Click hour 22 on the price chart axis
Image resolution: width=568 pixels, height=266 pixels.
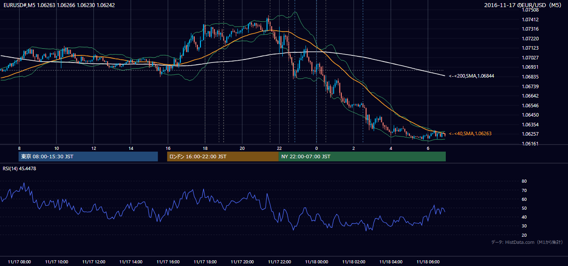tap(280, 148)
